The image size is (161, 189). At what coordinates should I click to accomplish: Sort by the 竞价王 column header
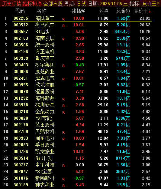click(x=141, y=11)
